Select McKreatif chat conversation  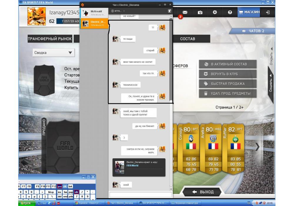[x=94, y=13]
